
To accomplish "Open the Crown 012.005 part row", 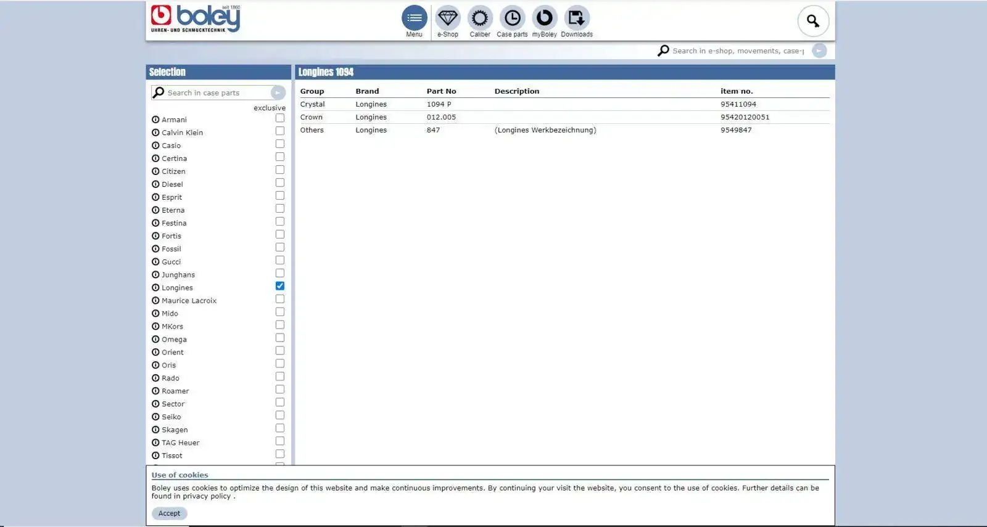I will point(564,117).
